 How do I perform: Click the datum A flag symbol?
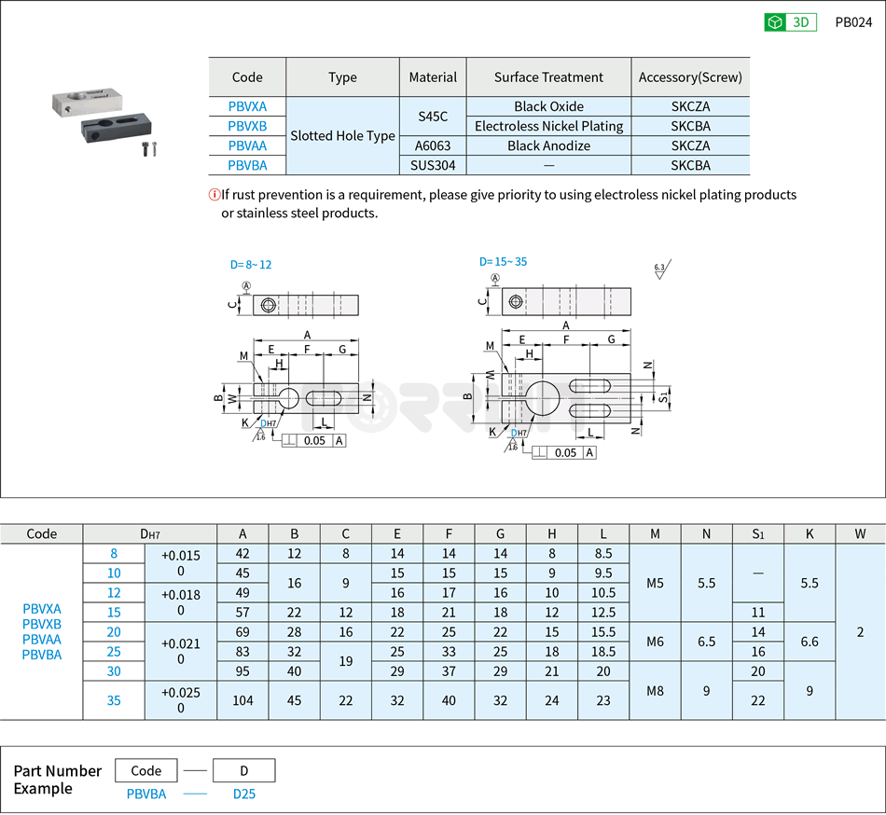246,287
